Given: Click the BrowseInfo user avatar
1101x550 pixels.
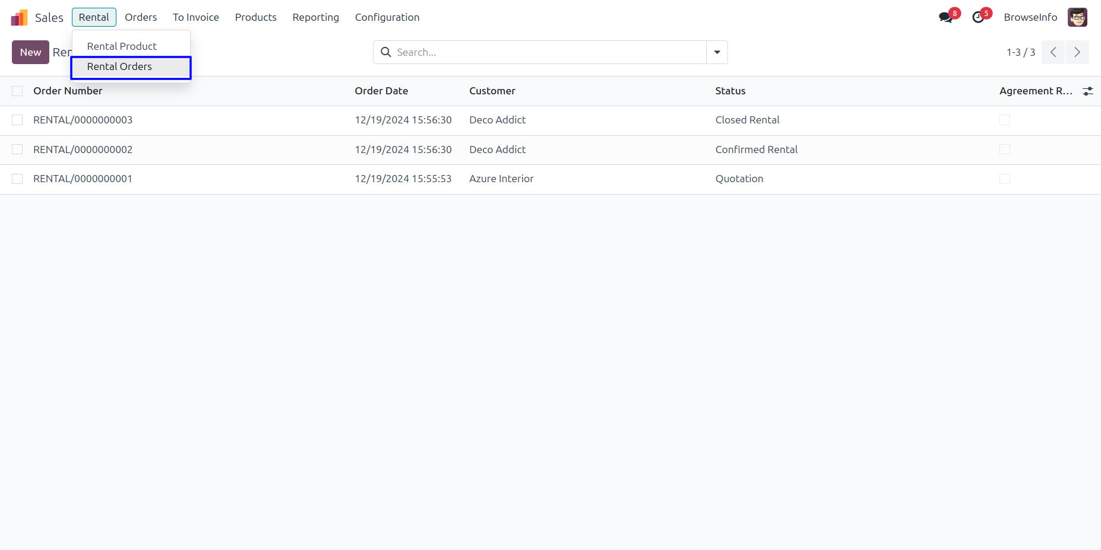Looking at the screenshot, I should pos(1077,17).
